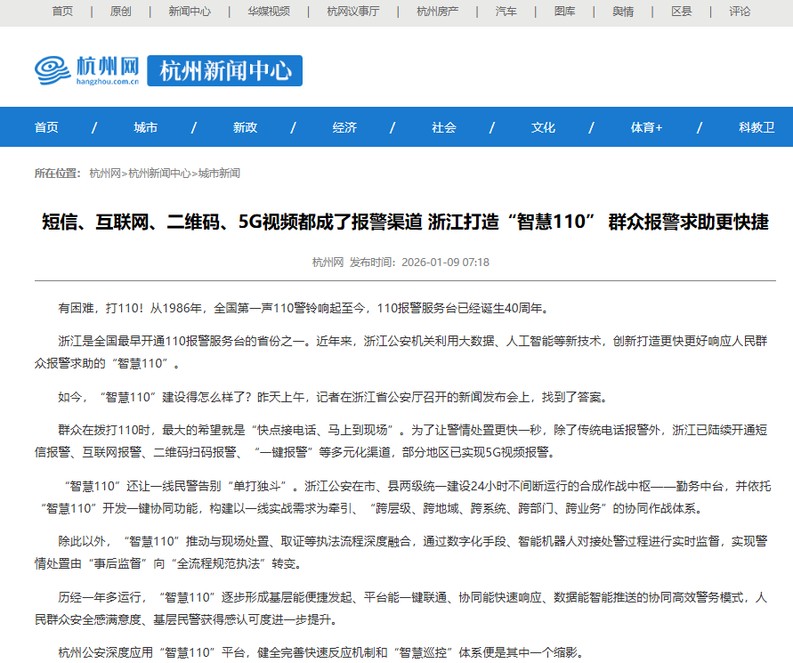Open 首页 in the top gray bar
The image size is (793, 663).
62,12
